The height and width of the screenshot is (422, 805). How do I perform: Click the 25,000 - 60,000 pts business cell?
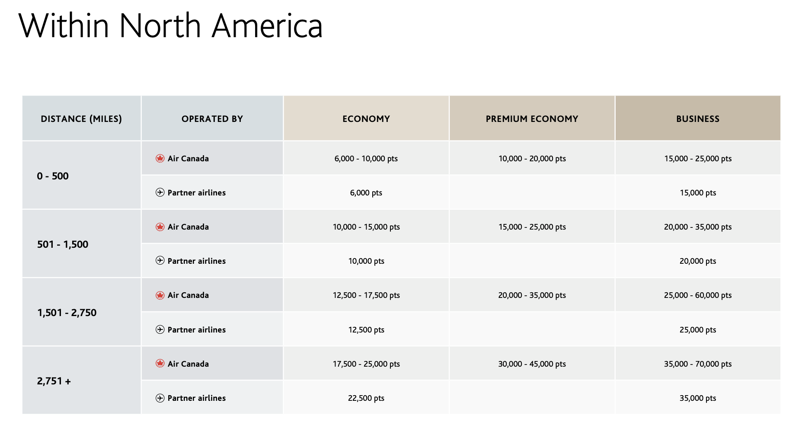click(698, 295)
